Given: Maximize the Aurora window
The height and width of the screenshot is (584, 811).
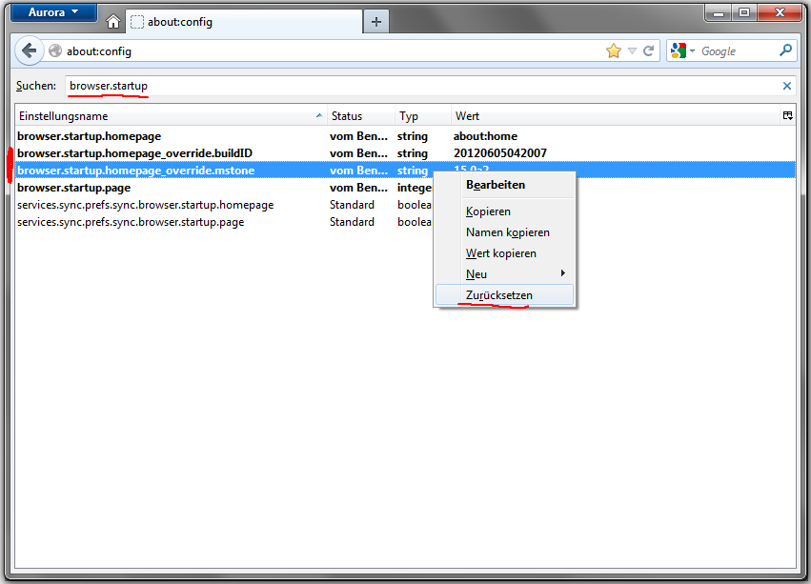Looking at the screenshot, I should click(x=743, y=12).
